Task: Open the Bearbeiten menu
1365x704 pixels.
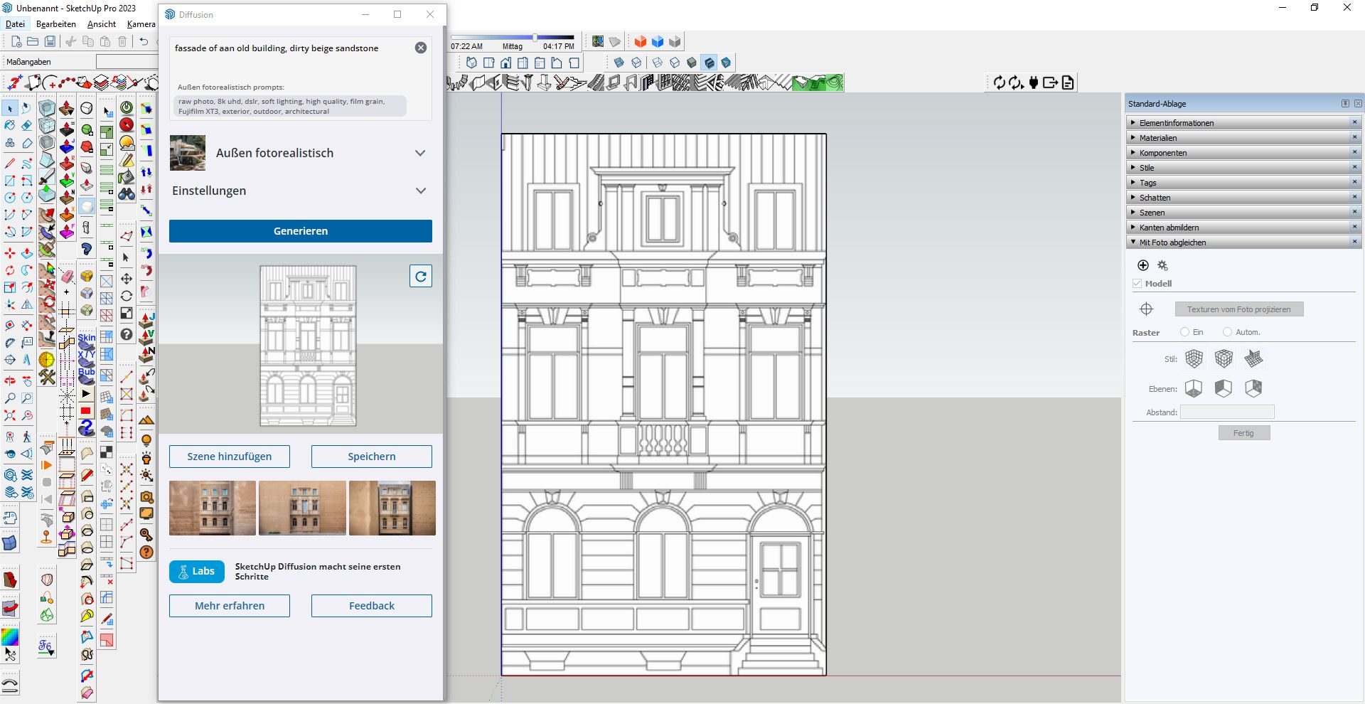Action: point(56,24)
